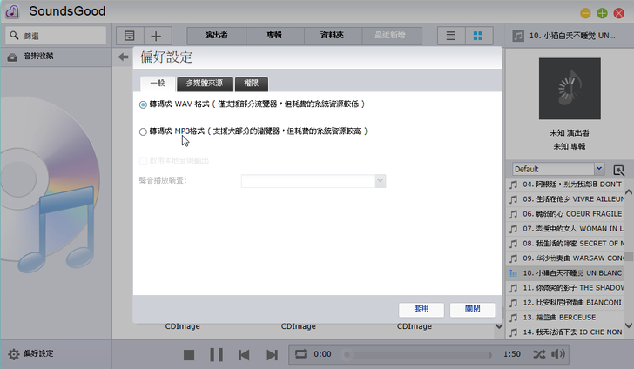Image resolution: width=634 pixels, height=369 pixels.
Task: Select track 09 WARSAW CONCERTO row
Action: [x=565, y=258]
